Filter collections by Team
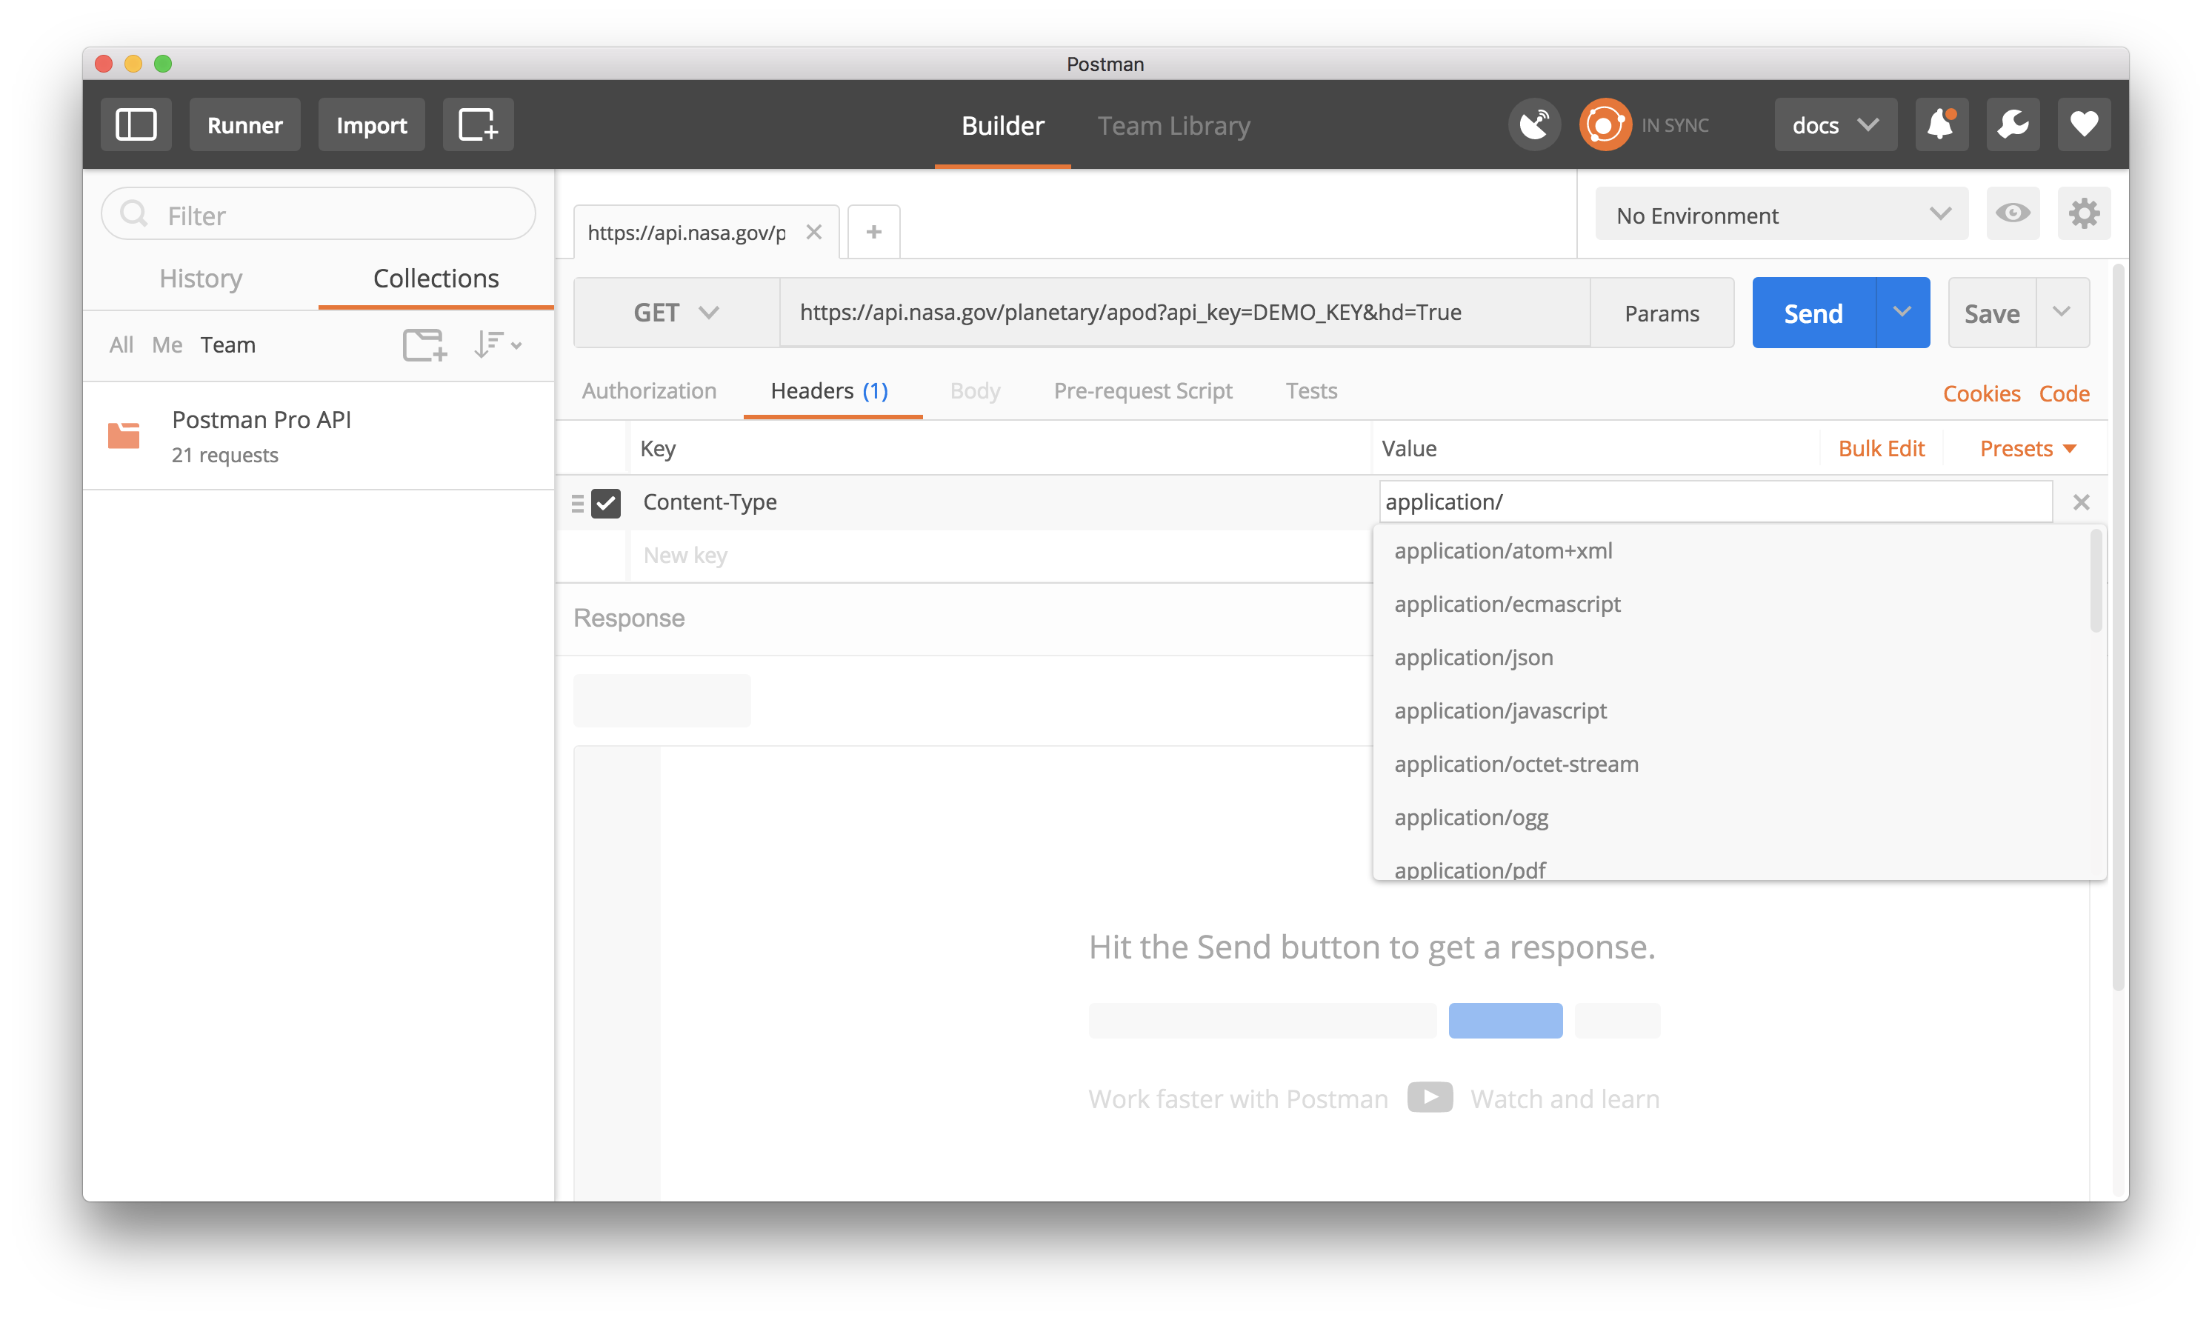Screen dimensions: 2212x1320 click(227, 344)
